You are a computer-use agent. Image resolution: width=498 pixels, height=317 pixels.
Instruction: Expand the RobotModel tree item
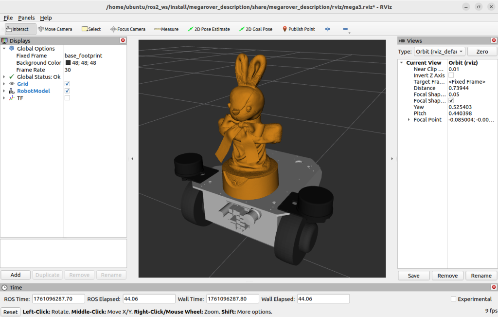pyautogui.click(x=4, y=91)
